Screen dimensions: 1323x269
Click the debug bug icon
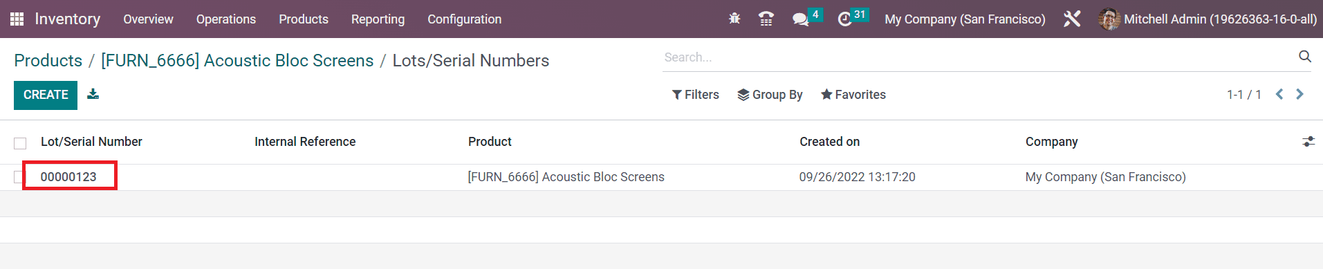pyautogui.click(x=734, y=19)
